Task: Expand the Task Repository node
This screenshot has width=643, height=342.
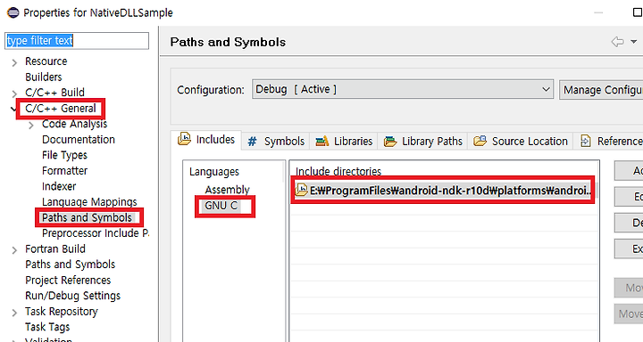Action: coord(14,313)
